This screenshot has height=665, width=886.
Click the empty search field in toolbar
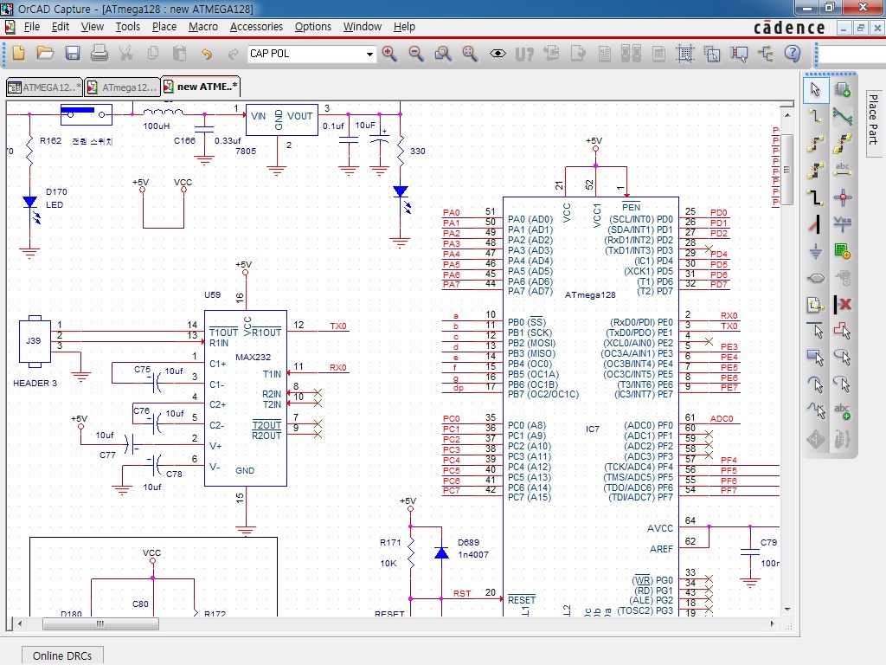pyautogui.click(x=852, y=55)
